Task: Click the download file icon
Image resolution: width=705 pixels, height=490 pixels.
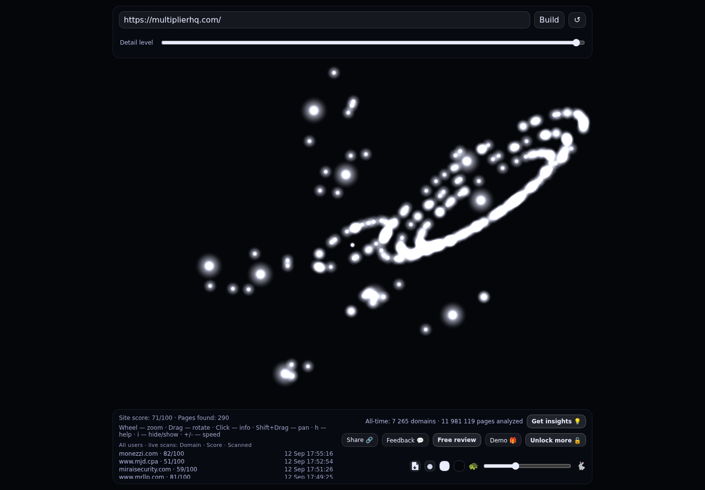Action: point(415,466)
